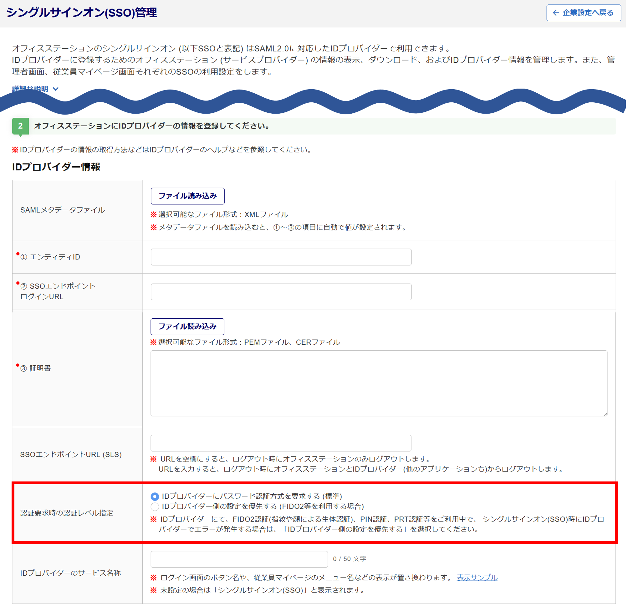Focus the IDプロバイダーのサービス名称 input field

tap(239, 559)
